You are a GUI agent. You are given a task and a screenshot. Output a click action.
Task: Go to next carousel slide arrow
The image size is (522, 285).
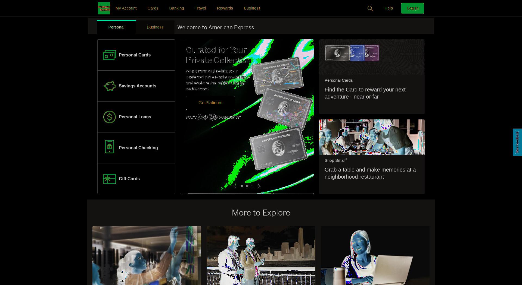(x=259, y=186)
